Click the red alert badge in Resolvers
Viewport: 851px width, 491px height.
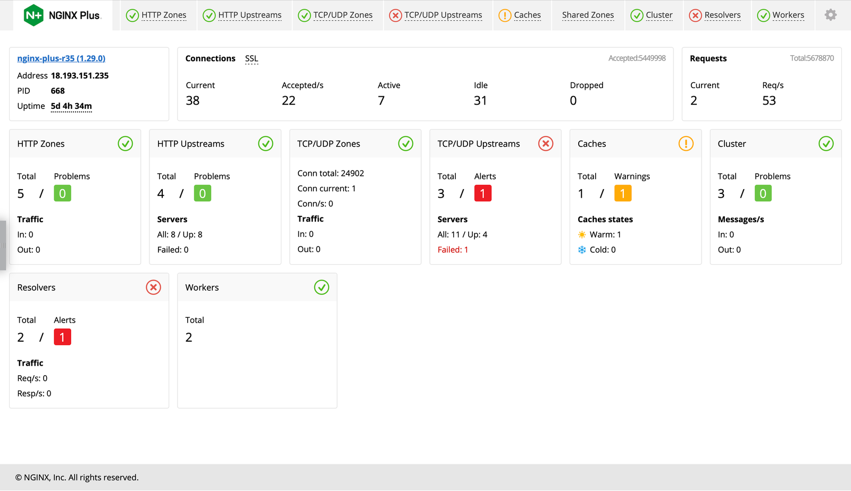(62, 337)
